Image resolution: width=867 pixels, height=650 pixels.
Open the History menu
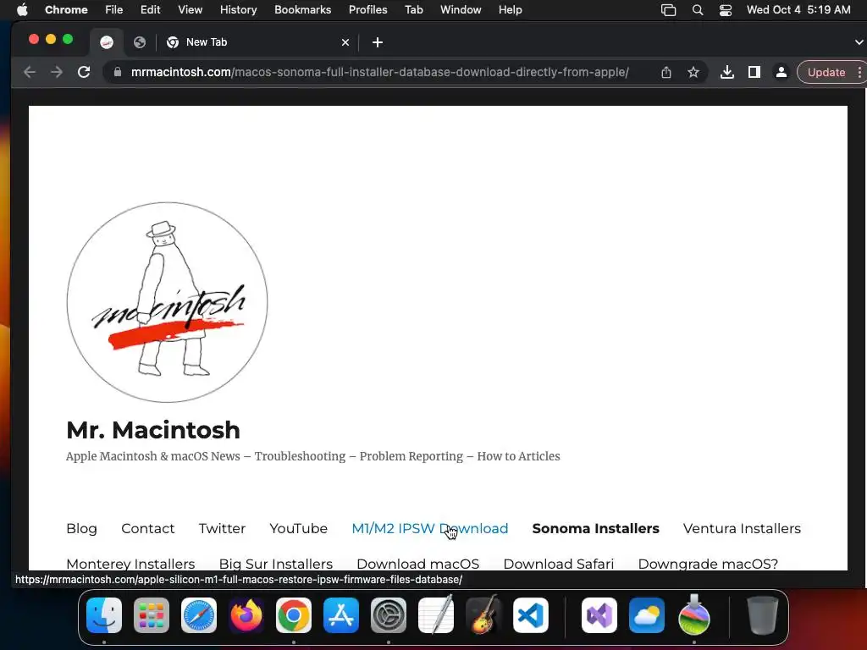pyautogui.click(x=238, y=9)
